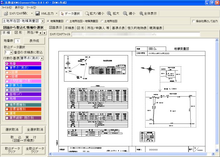The height and width of the screenshot is (157, 220).
Task: Select the 地積測量図 radio button
Action: click(48, 21)
